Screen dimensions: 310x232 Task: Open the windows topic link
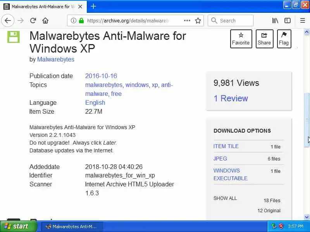pos(137,85)
